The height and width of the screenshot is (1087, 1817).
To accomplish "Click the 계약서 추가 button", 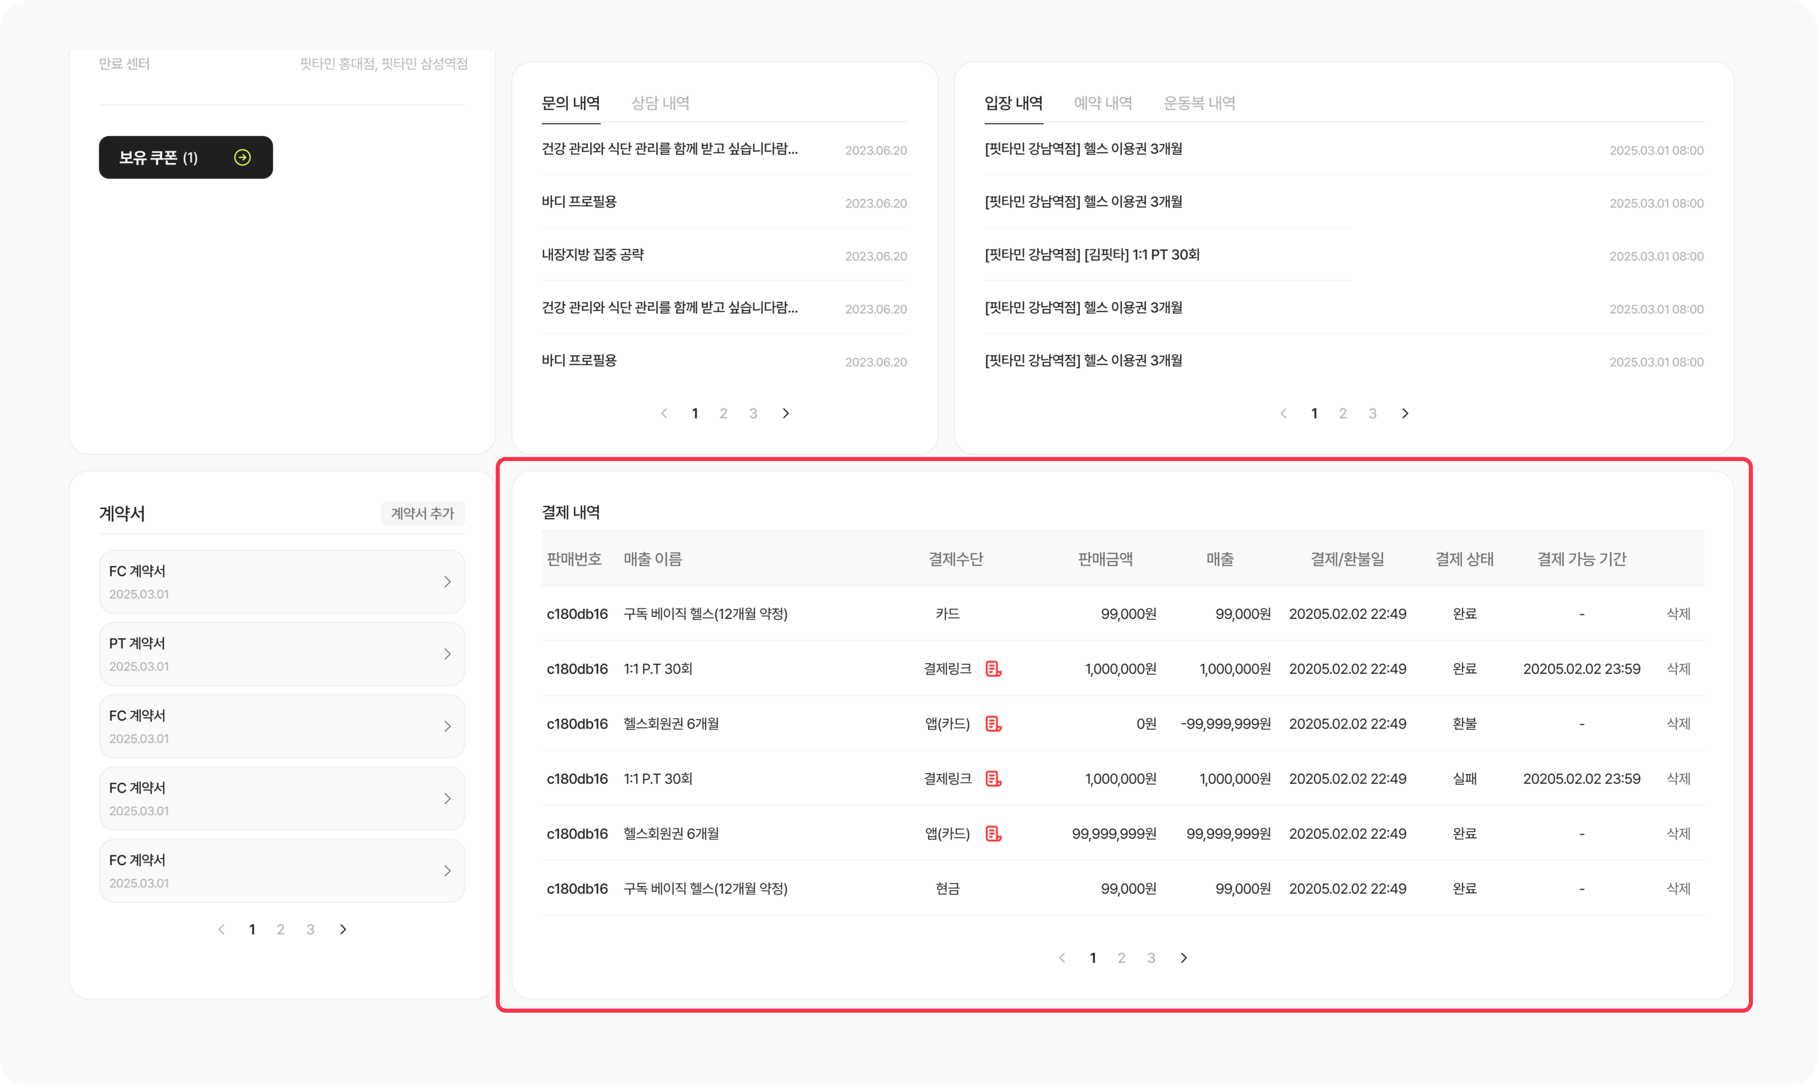I will [422, 513].
